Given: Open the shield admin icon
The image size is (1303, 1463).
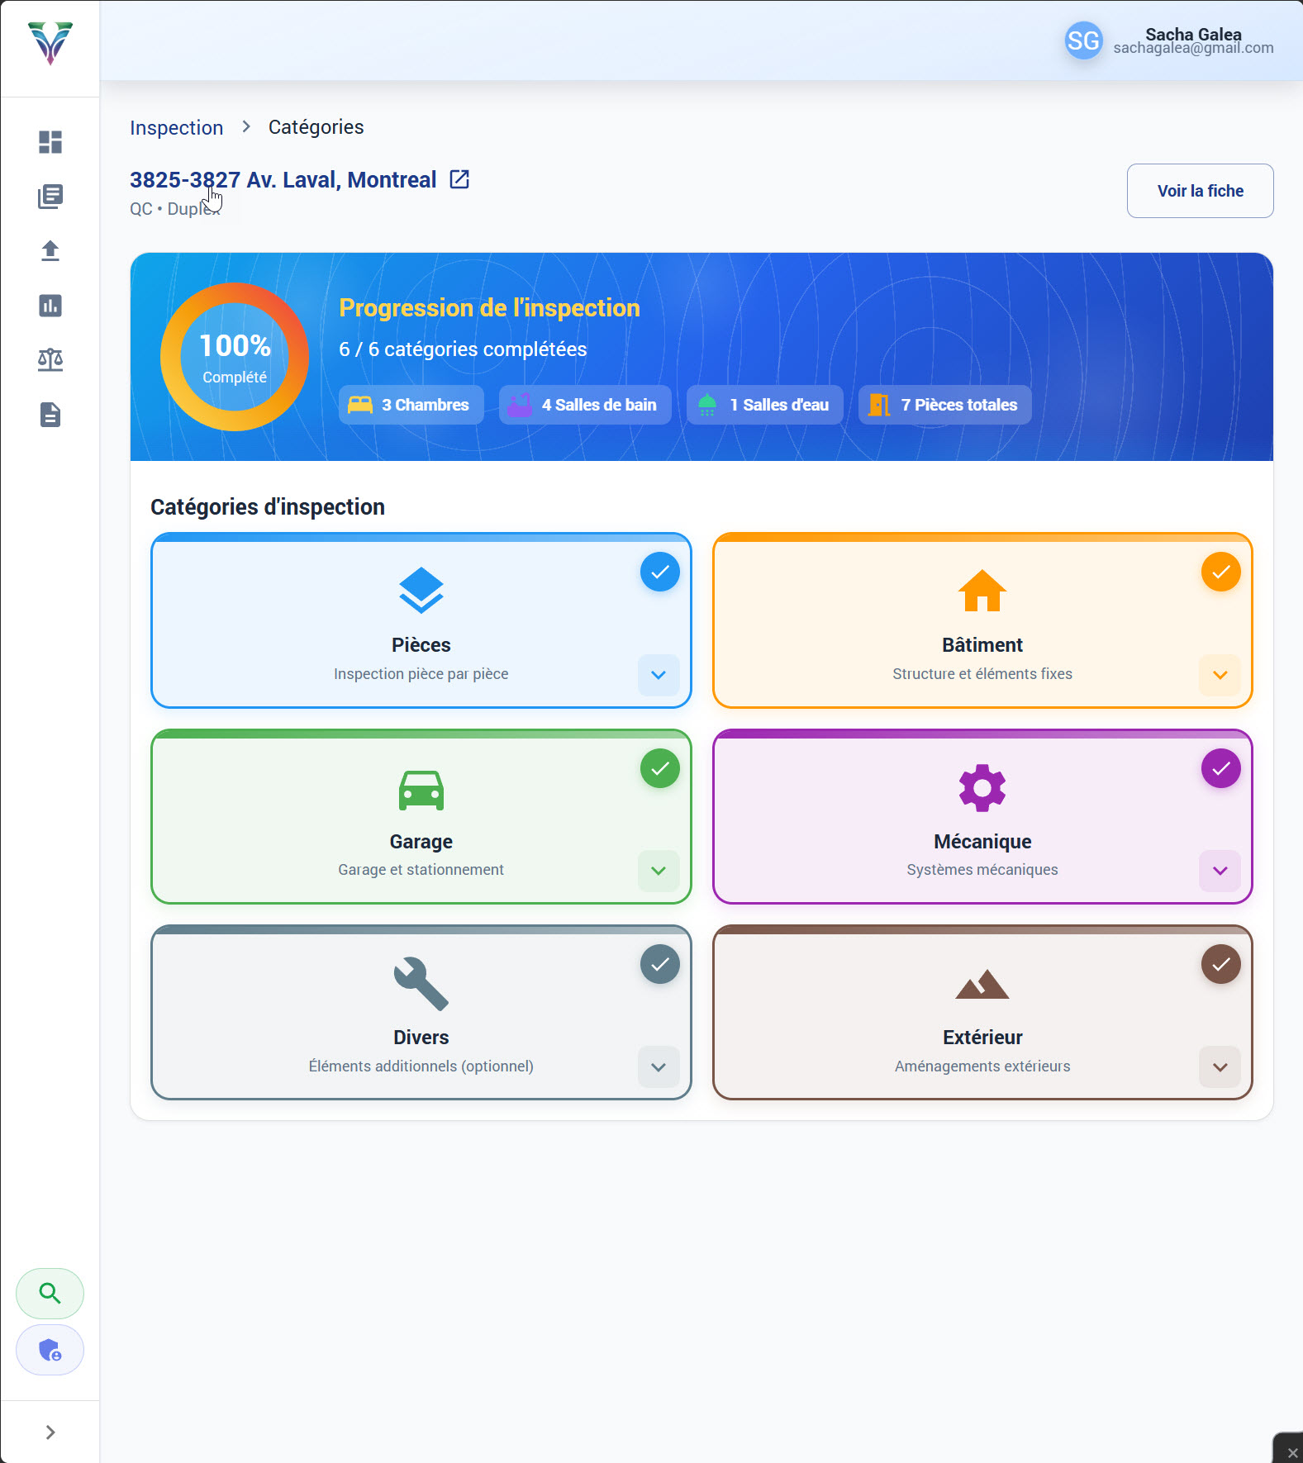Looking at the screenshot, I should pyautogui.click(x=50, y=1350).
